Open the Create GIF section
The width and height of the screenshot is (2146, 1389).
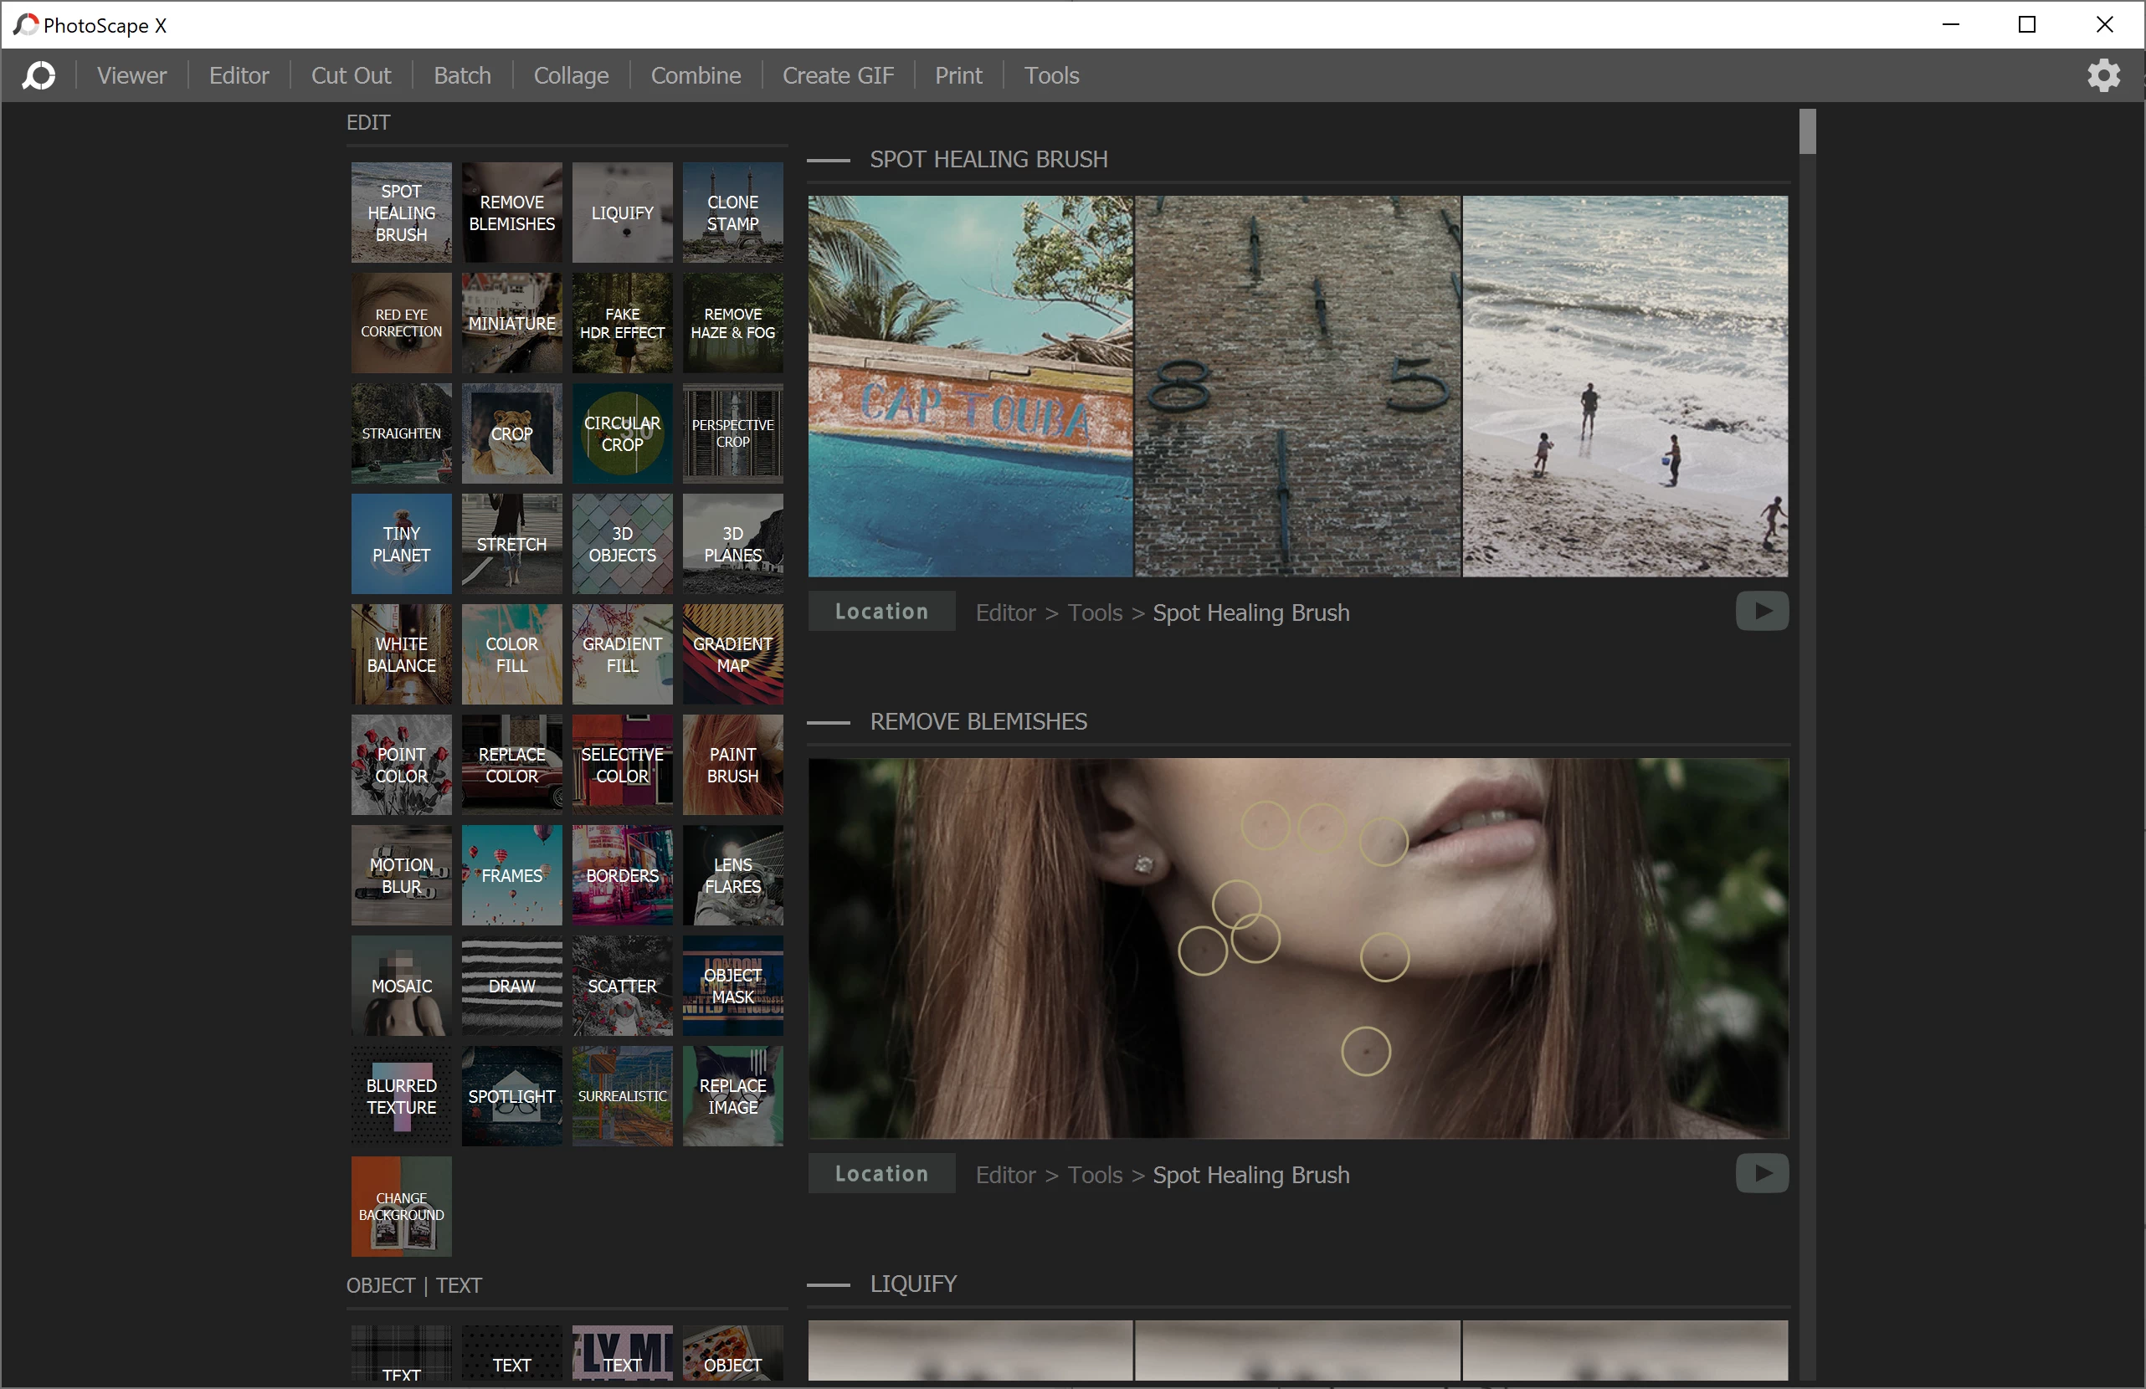click(837, 74)
